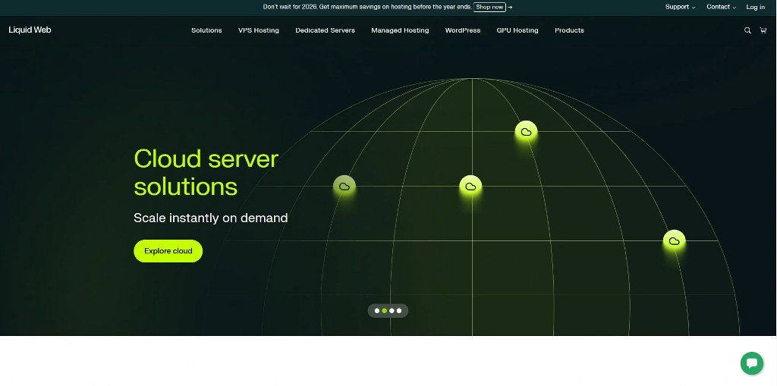777x386 pixels.
Task: Click the Liquid Web logo
Action: coord(30,30)
